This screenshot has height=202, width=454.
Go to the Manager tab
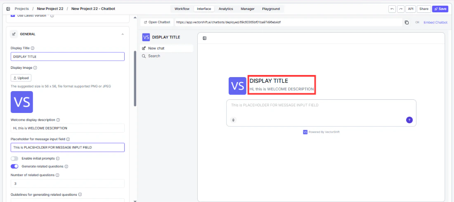[248, 9]
